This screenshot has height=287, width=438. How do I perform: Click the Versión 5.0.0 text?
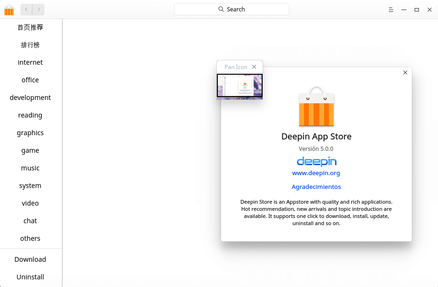click(316, 148)
